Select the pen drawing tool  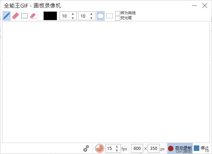(6, 16)
